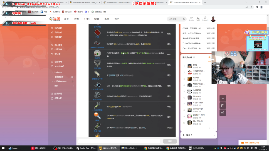Open the 鱼吧 nav item
The width and height of the screenshot is (269, 151).
click(x=117, y=19)
